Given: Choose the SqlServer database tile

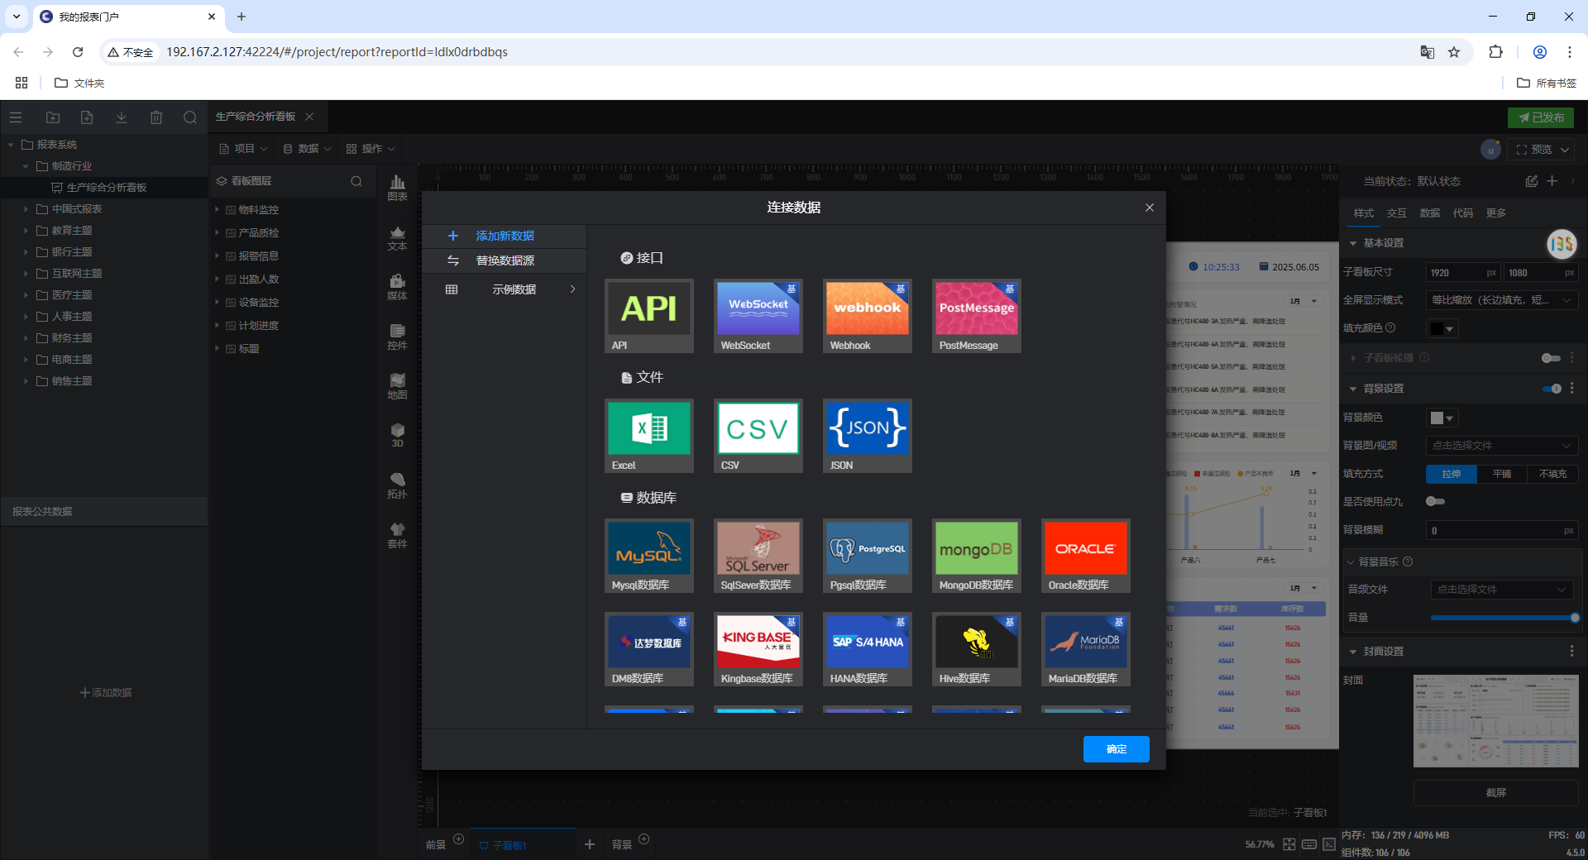Looking at the screenshot, I should [758, 556].
